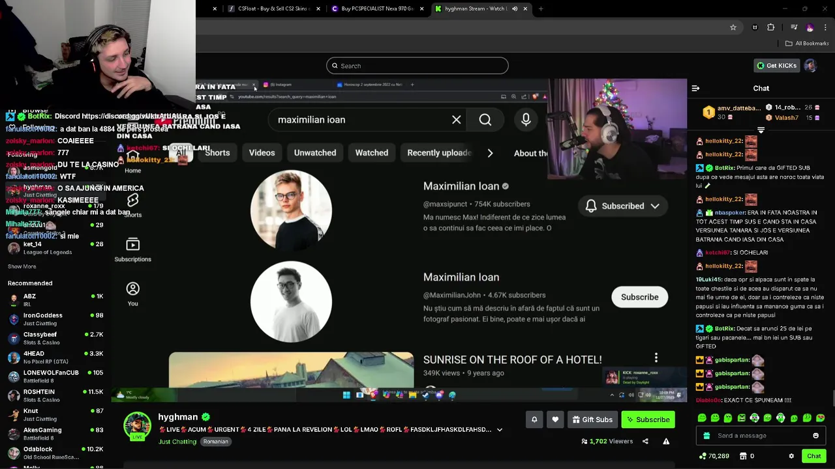Focus the Kick search field
The image size is (835, 469).
417,66
